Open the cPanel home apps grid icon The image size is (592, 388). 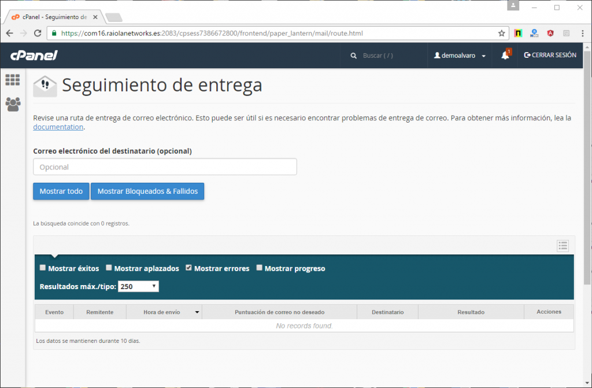pyautogui.click(x=12, y=80)
